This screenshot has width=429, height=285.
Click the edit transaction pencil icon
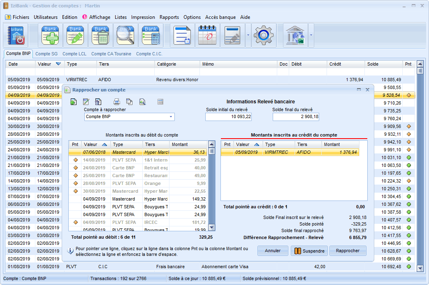75,36
